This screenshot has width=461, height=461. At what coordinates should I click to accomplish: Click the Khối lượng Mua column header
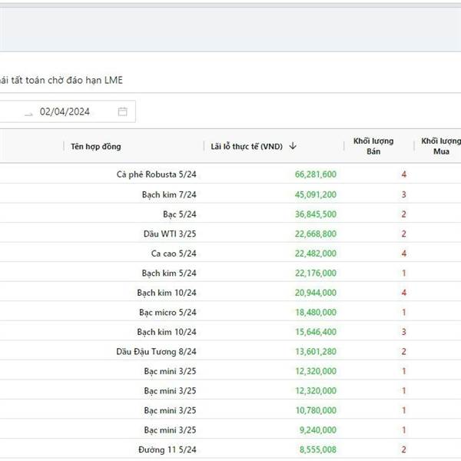[x=441, y=146]
